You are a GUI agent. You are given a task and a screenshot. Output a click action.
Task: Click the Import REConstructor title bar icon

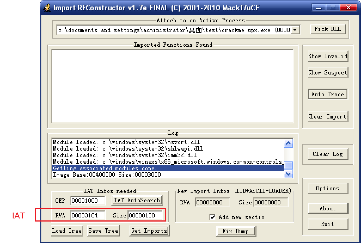tap(47, 8)
